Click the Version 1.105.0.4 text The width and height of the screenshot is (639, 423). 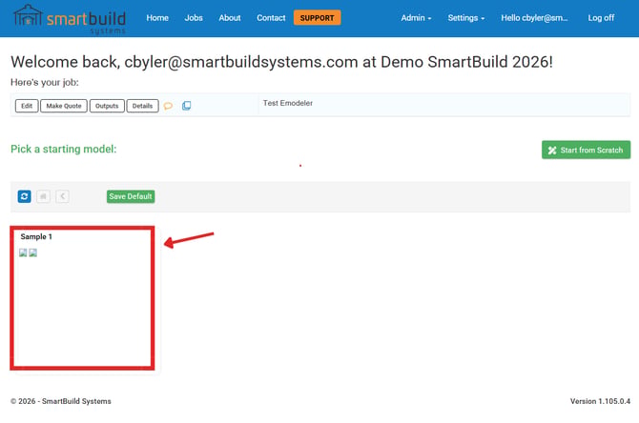pos(600,401)
